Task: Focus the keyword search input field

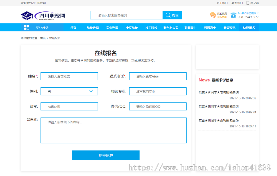Action: click(x=126, y=15)
